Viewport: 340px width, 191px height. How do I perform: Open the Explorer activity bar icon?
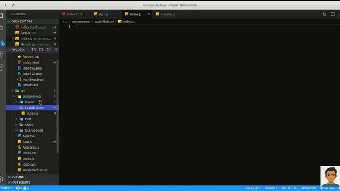pyautogui.click(x=2, y=15)
